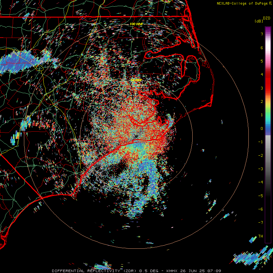Select the DZD product label
273x273 pixels.
pos(267,18)
